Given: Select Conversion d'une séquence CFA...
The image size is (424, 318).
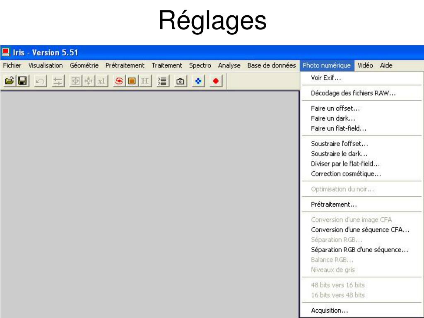Looking at the screenshot, I should click(361, 229).
